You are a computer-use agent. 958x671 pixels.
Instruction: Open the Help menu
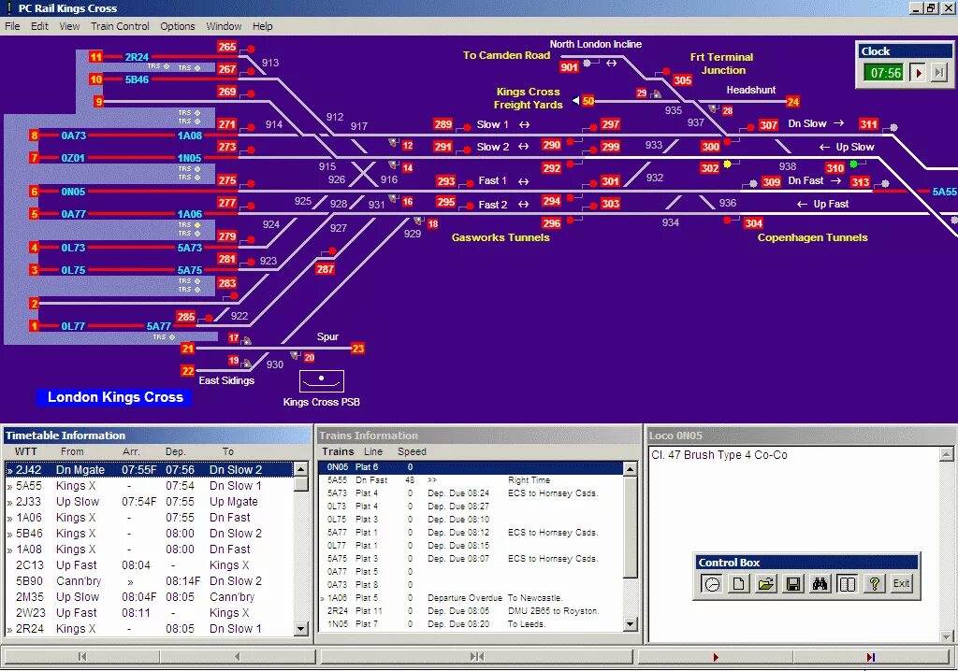(263, 26)
